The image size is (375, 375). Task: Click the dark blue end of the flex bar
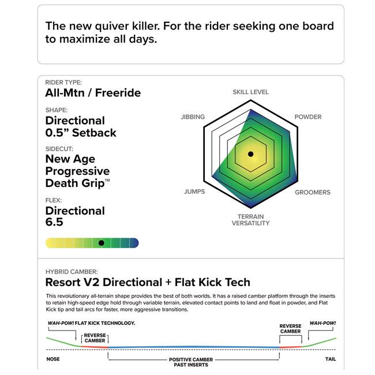tap(134, 242)
